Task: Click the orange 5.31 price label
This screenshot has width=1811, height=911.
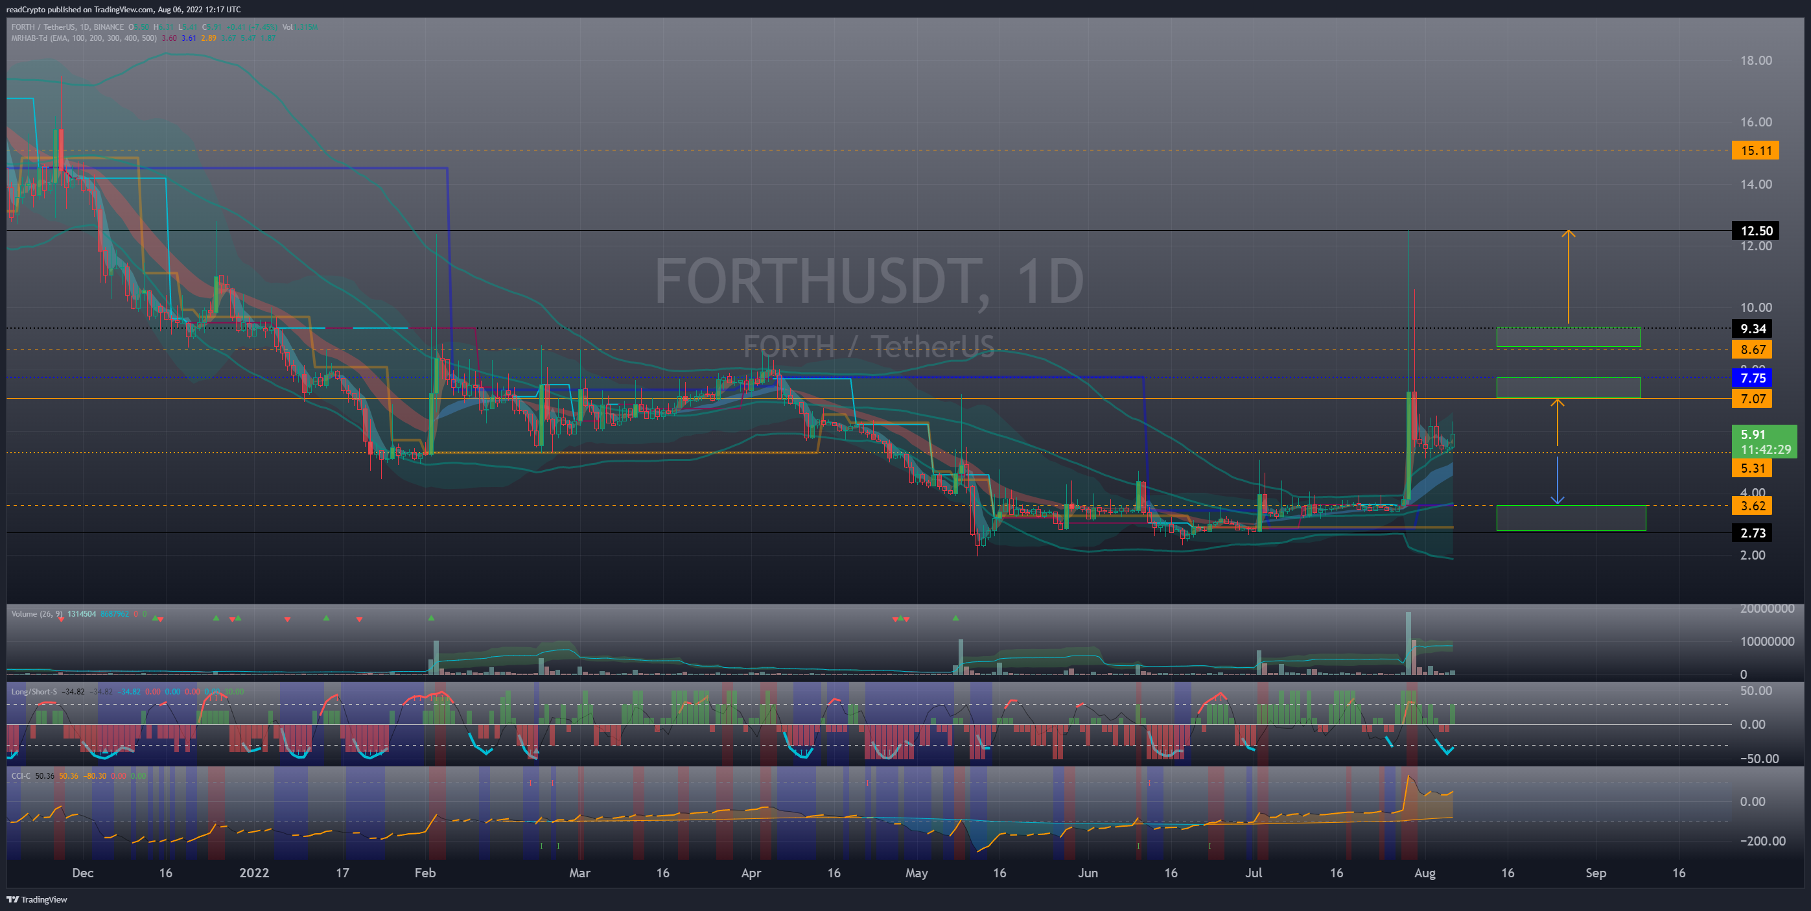Action: coord(1751,469)
